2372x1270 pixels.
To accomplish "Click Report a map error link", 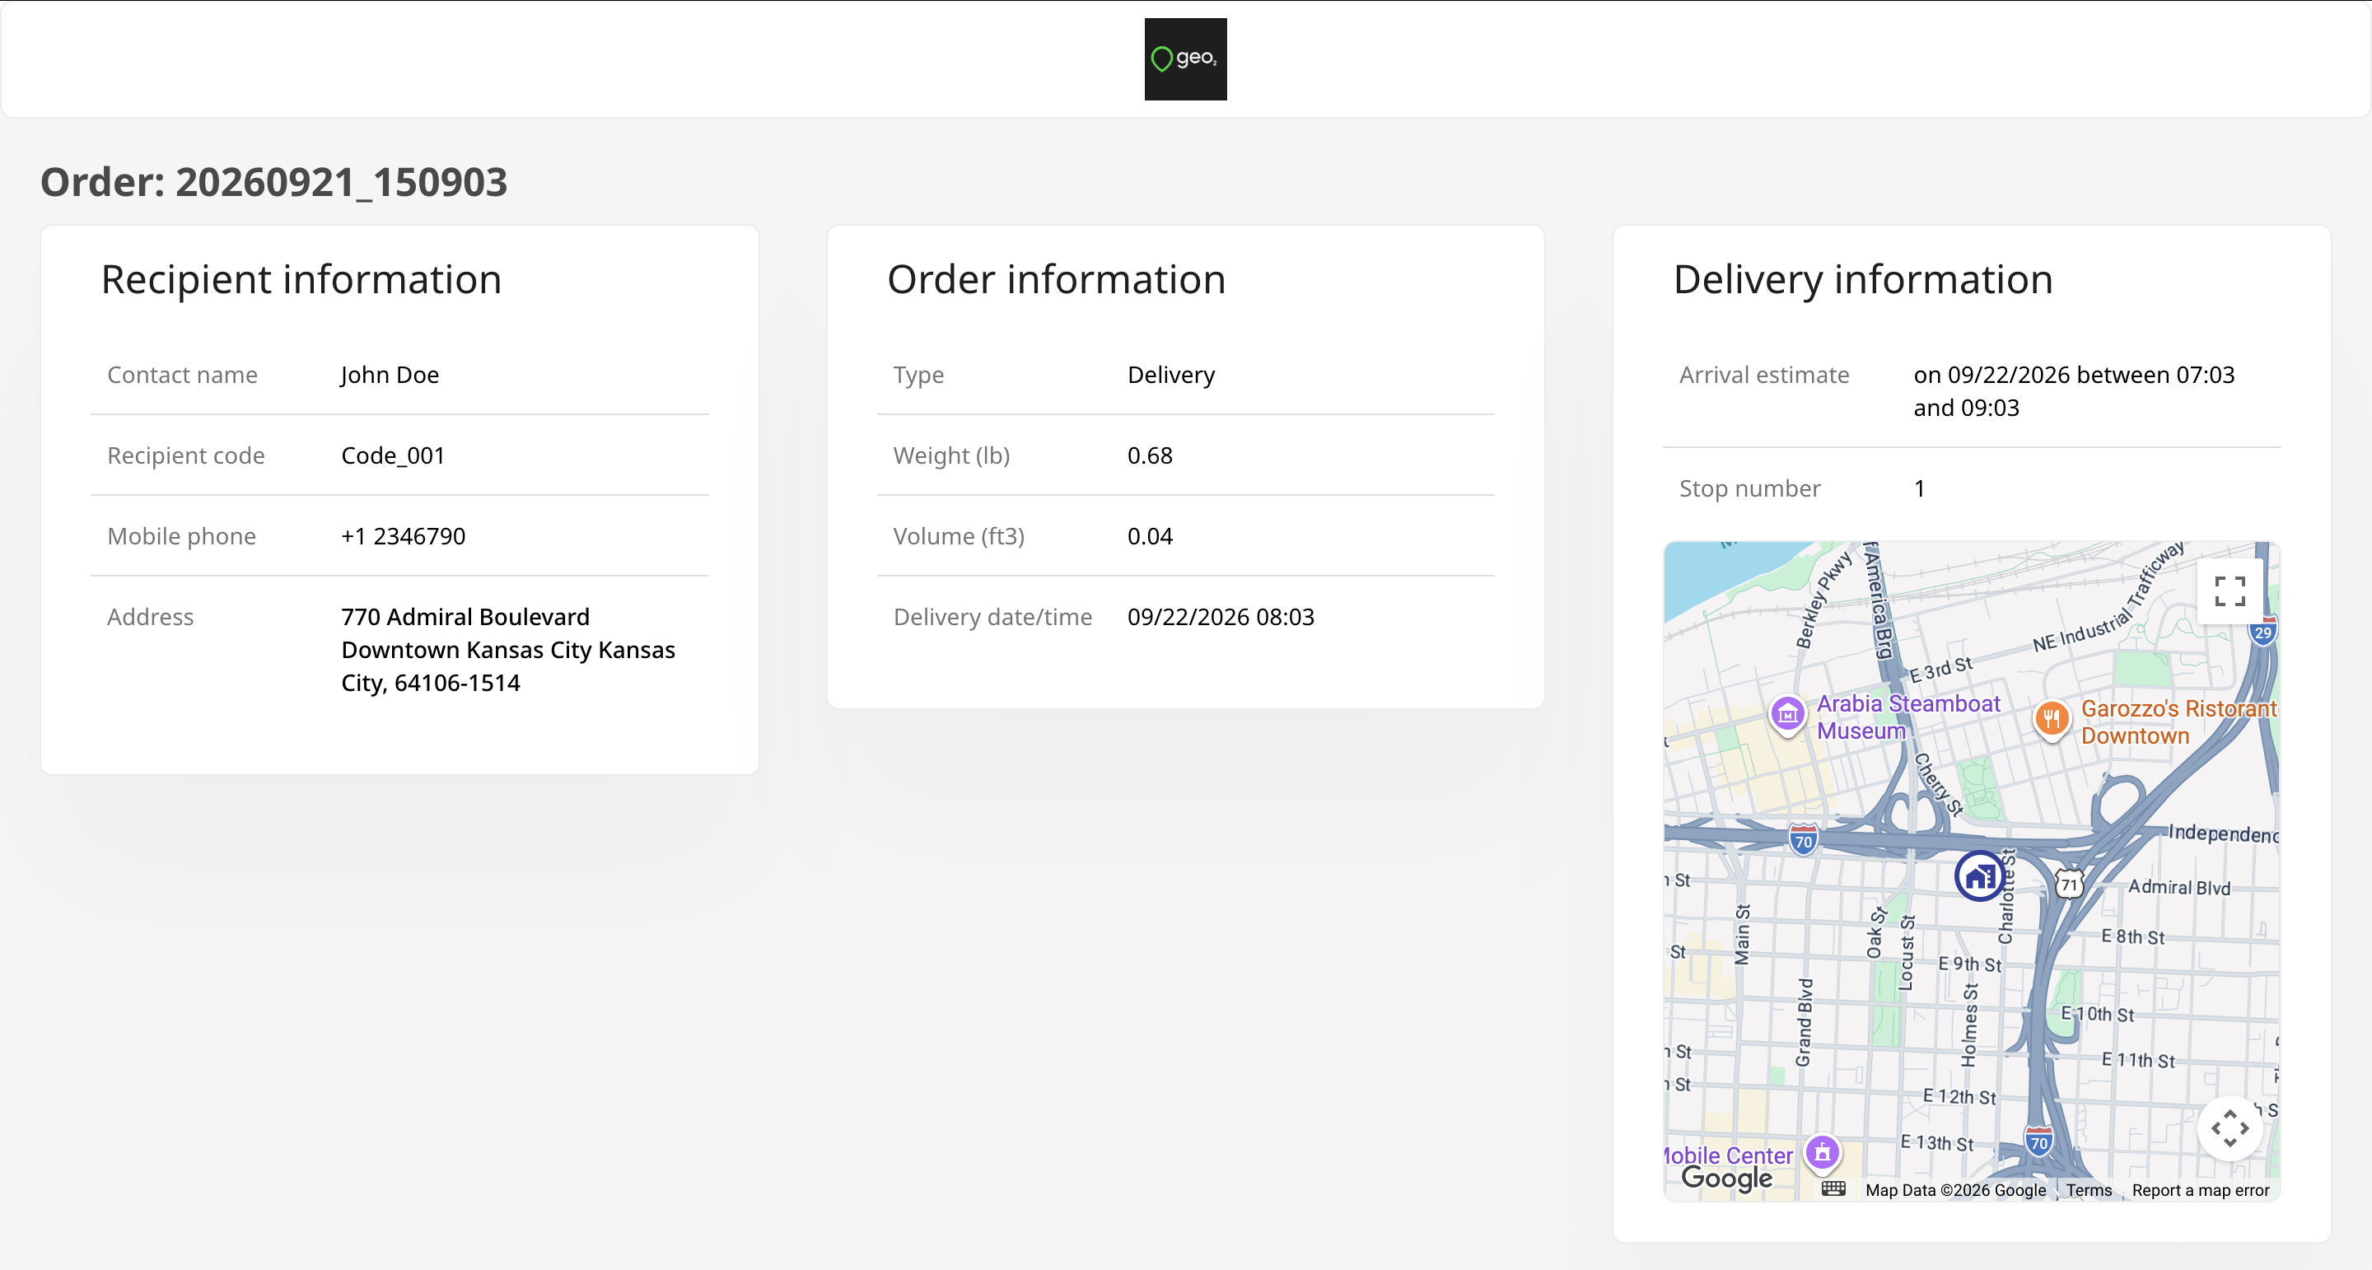I will (x=2200, y=1190).
